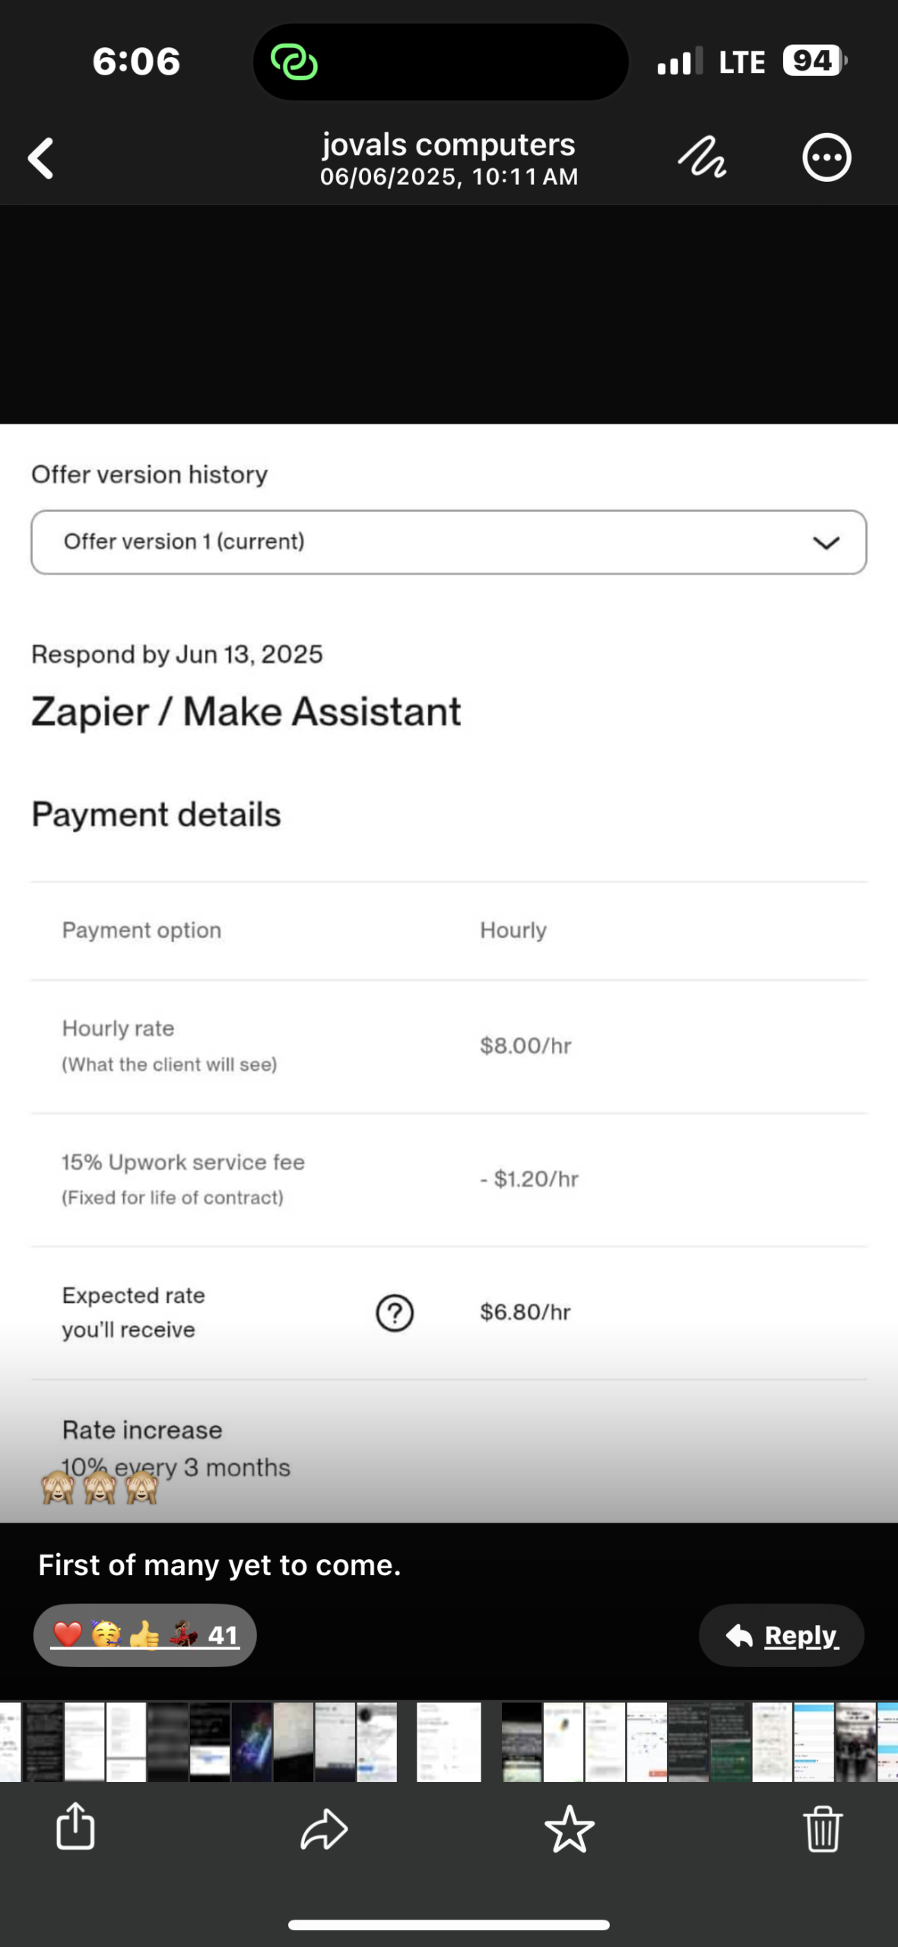The width and height of the screenshot is (898, 1947).
Task: Tap the caption 'First of many yet to come.'
Action: tap(219, 1565)
